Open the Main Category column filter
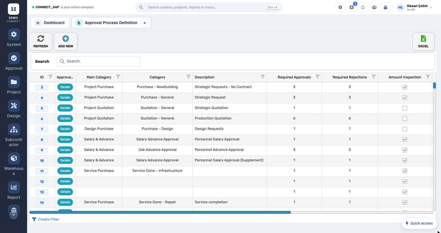 pos(118,77)
